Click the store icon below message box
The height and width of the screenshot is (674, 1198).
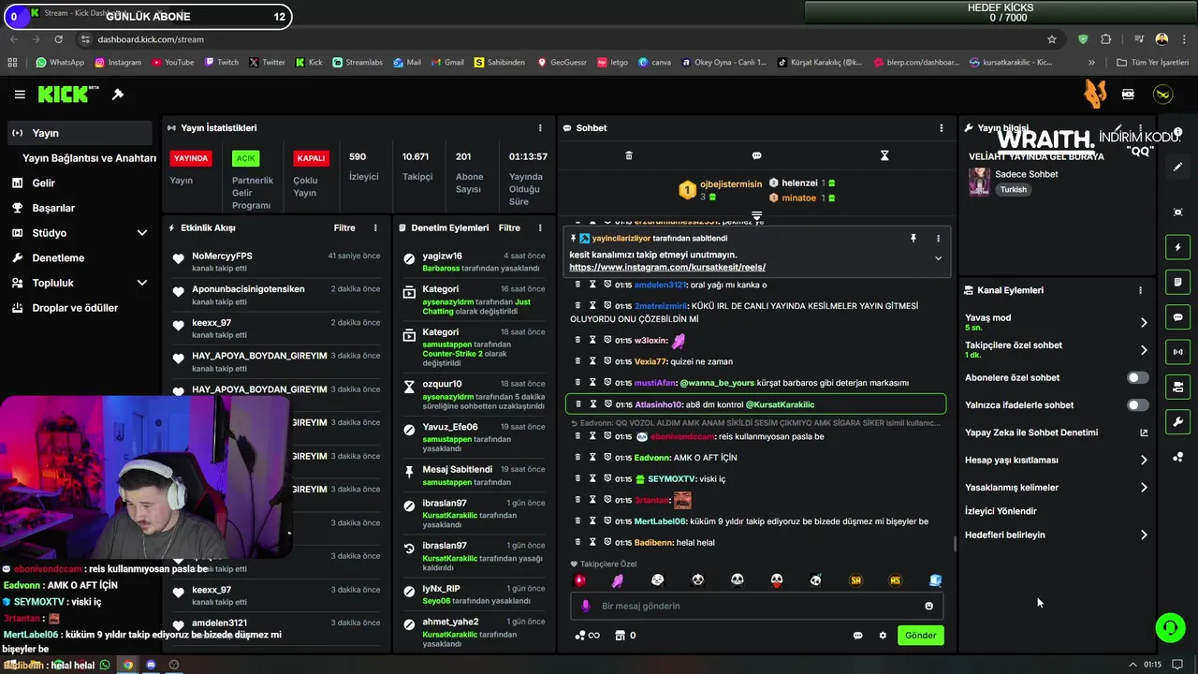(x=620, y=636)
